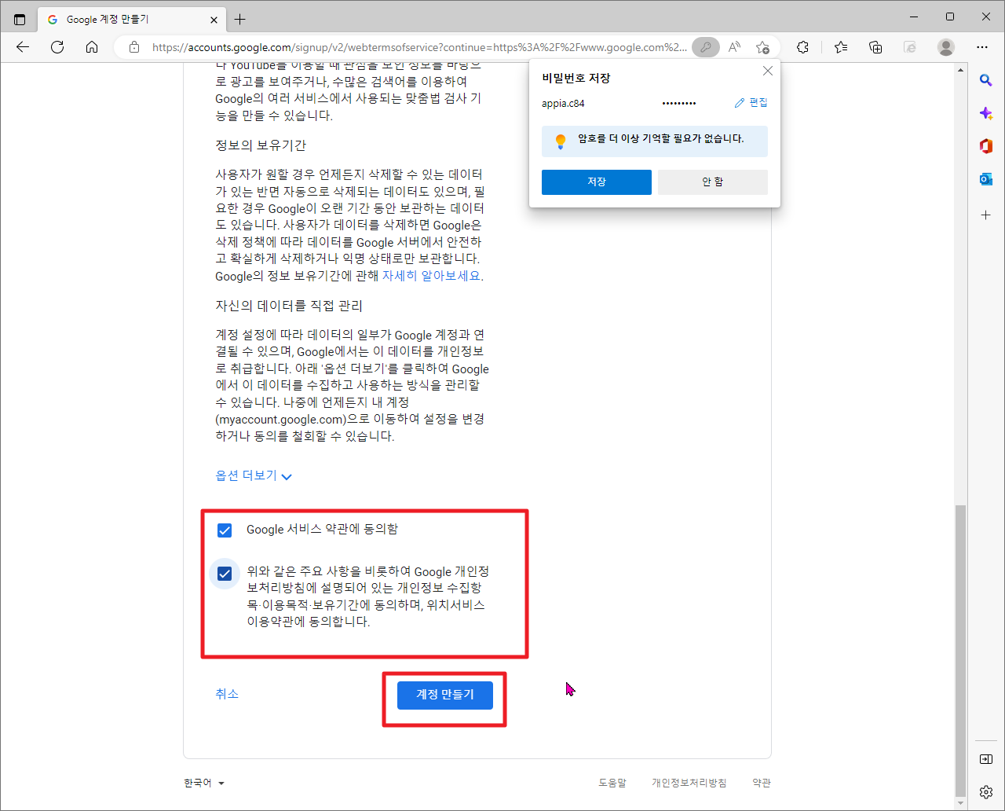Click the browser Back arrow
Viewport: 1005px width, 811px height.
tap(22, 47)
